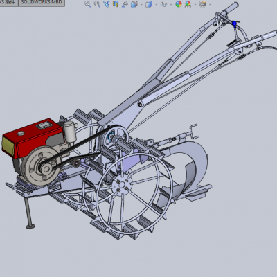Open Dynamic Annotation Views

125,4
